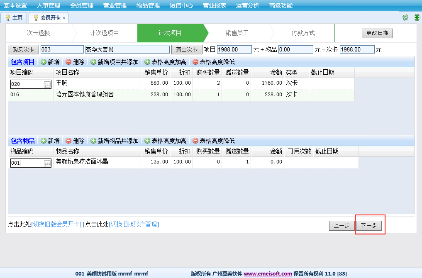422x278 pixels.
Task: Click the green plus icon at top right
Action: click(x=417, y=17)
